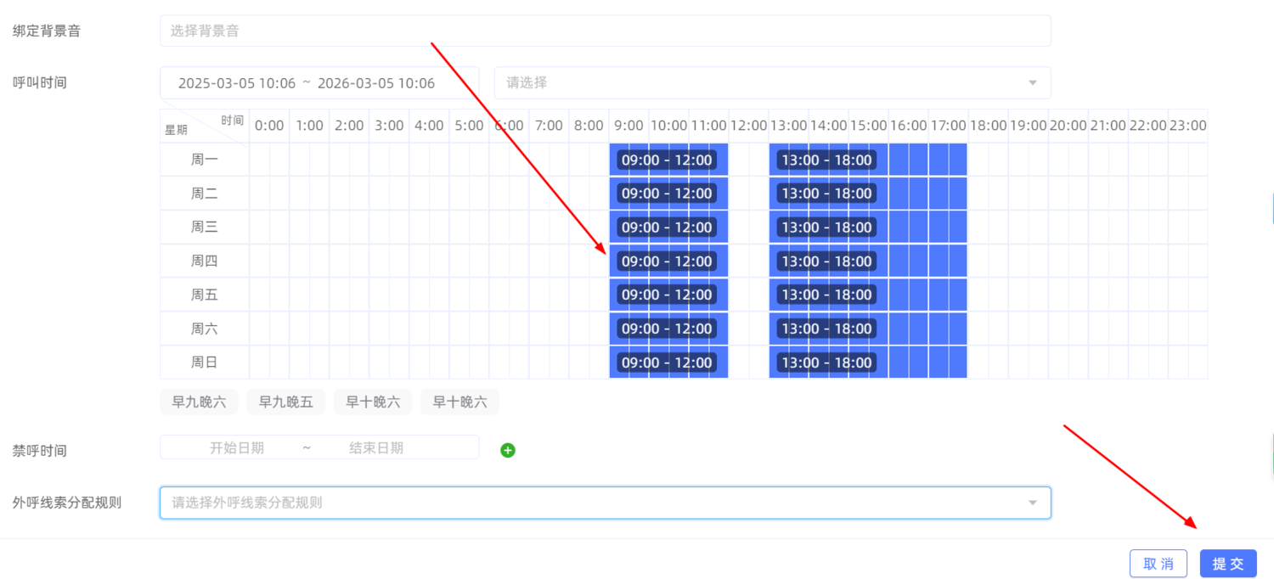The width and height of the screenshot is (1274, 579).
Task: Open the 请选择 dropdown next to call time
Action: pos(772,83)
